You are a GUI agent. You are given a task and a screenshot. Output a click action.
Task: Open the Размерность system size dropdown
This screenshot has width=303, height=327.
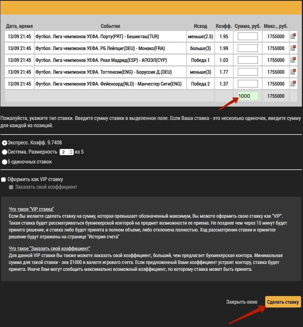[x=66, y=152]
